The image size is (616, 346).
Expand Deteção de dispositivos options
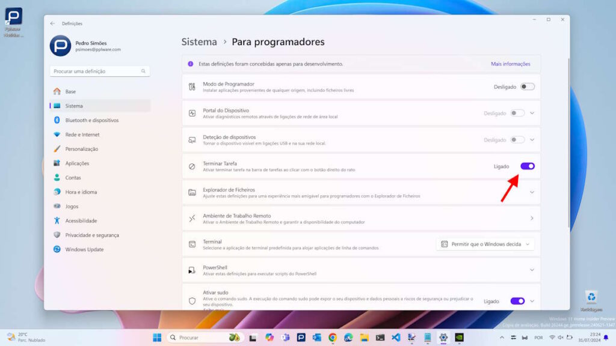[x=532, y=139]
